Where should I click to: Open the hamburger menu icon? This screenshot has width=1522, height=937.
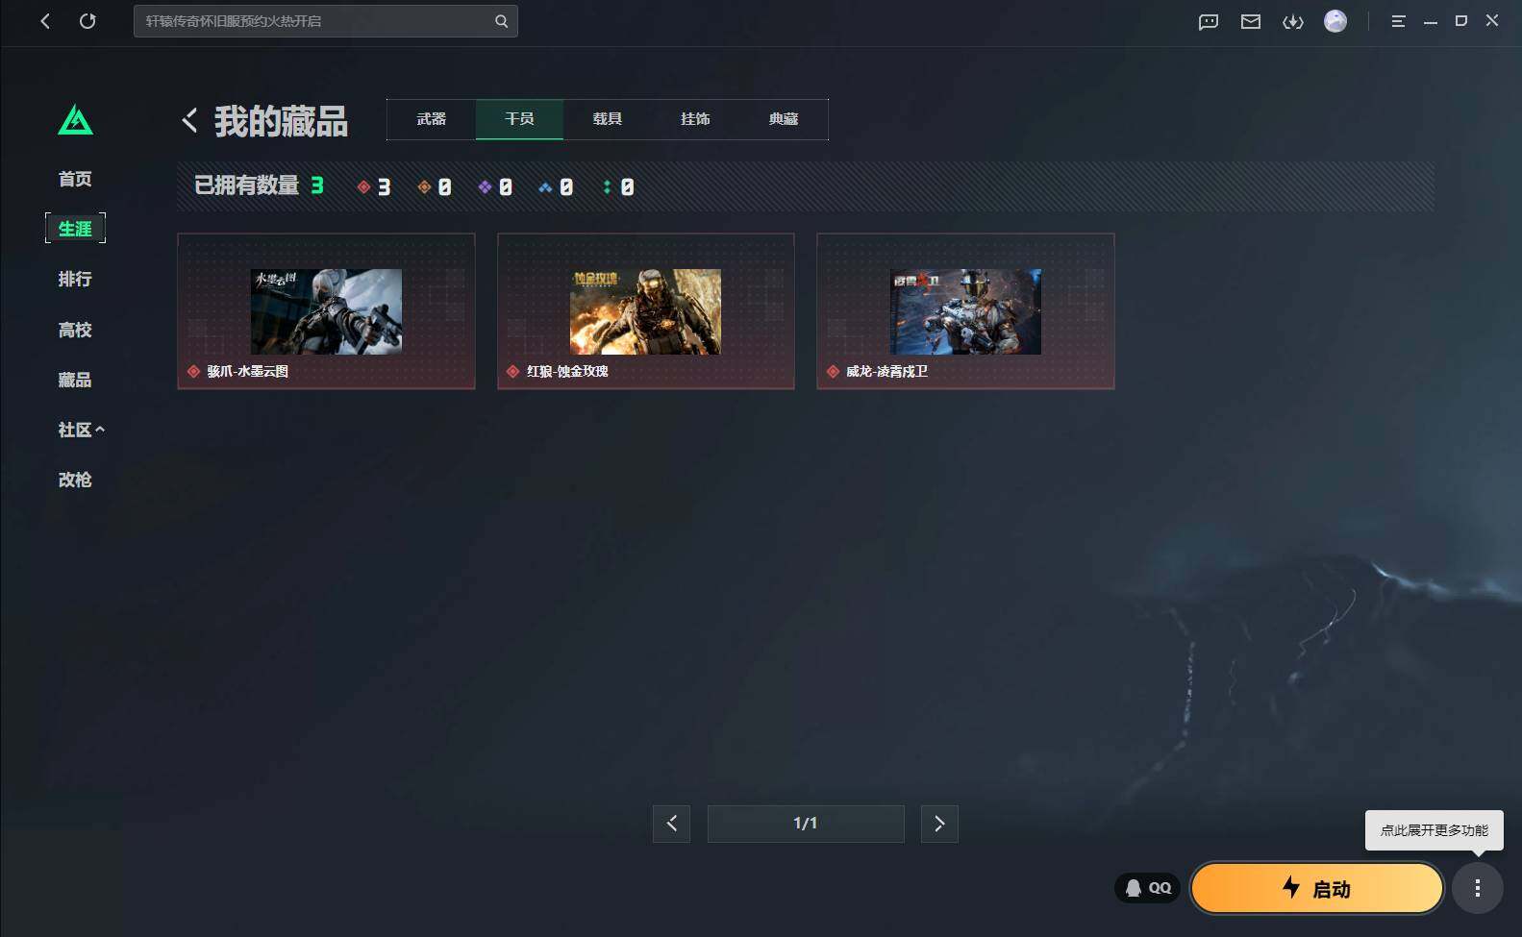pyautogui.click(x=1398, y=21)
